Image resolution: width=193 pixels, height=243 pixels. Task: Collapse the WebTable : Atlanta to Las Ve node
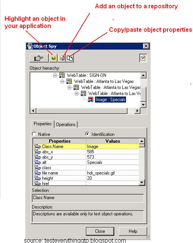click(x=77, y=93)
